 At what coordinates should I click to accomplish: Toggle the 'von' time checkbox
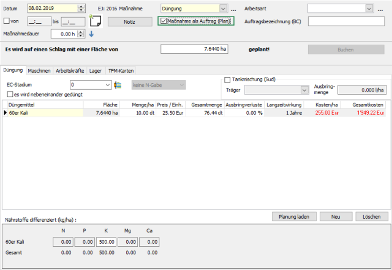click(7, 21)
